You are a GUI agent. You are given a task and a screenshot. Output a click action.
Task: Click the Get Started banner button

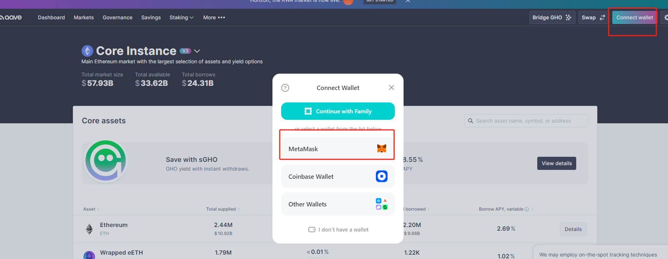click(380, 1)
